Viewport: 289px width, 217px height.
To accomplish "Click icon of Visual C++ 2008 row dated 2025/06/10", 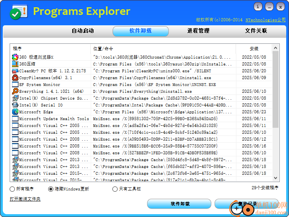I will (15, 153).
